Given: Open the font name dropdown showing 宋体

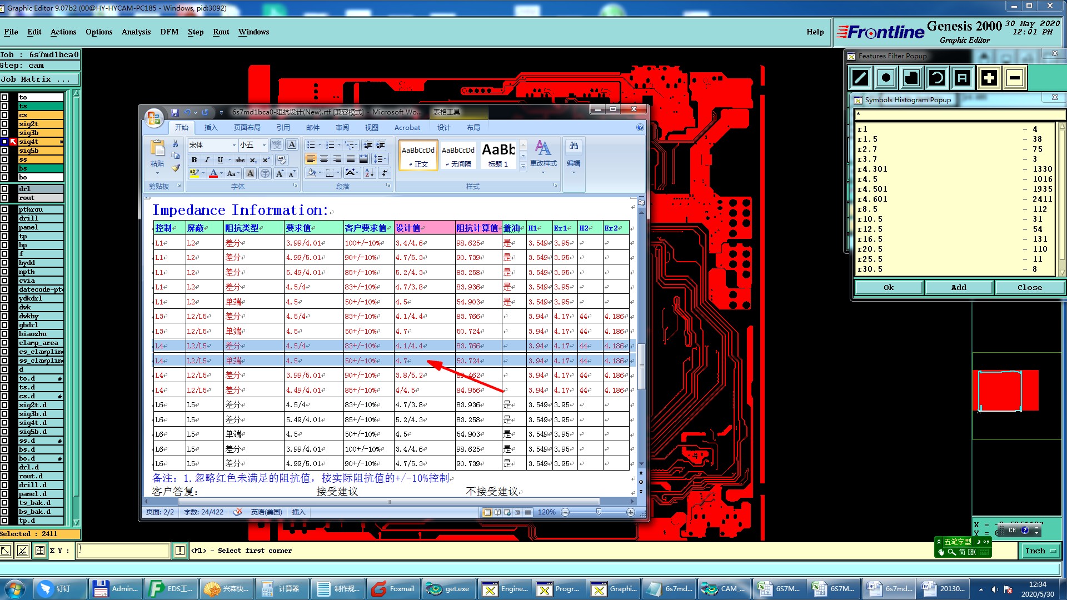Looking at the screenshot, I should tap(233, 145).
